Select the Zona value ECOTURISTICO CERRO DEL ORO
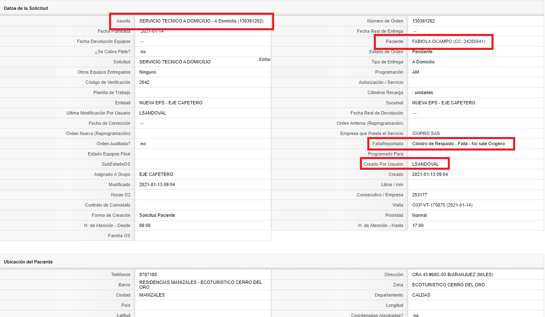Viewport: 545px width, 317px height. [x=449, y=285]
